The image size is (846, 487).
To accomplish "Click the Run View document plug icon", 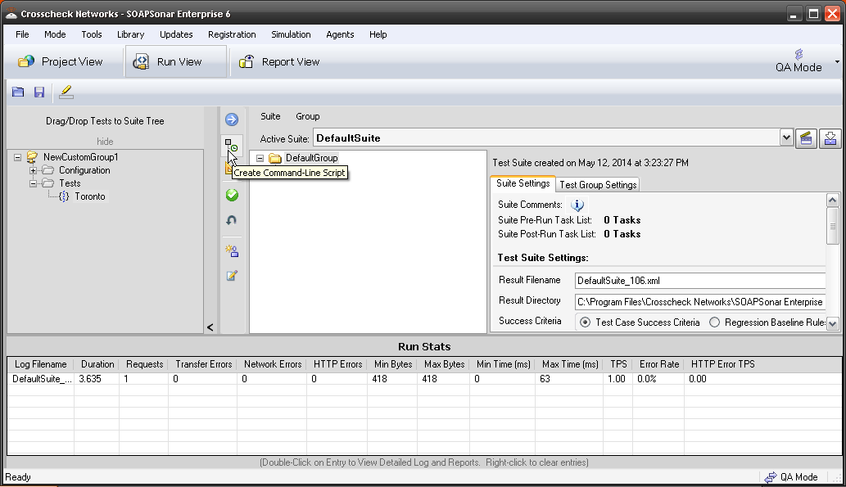I will (x=141, y=61).
